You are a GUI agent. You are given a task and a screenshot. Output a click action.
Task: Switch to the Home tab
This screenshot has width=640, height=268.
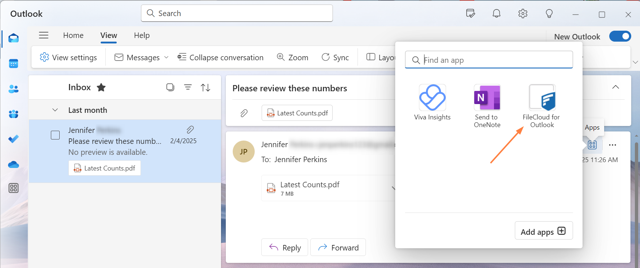click(73, 35)
